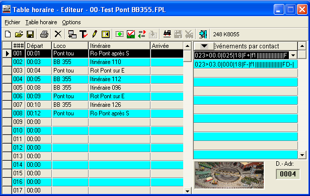The height and width of the screenshot is (196, 310).
Task: Click the Départ column header
Action: (x=38, y=46)
